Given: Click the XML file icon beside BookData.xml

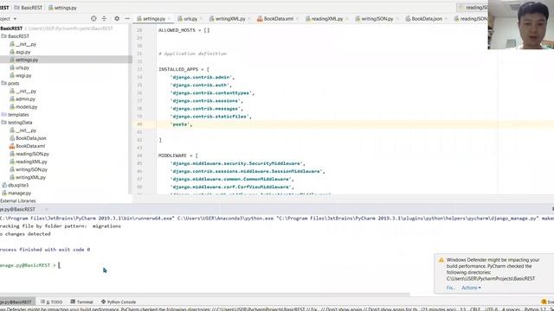Looking at the screenshot, I should click(x=12, y=146).
